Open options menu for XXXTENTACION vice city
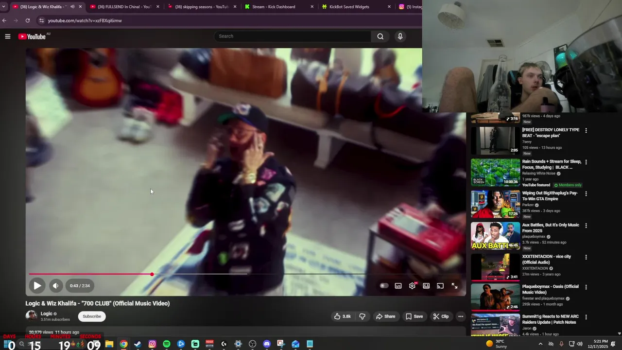622x350 pixels. tap(586, 257)
